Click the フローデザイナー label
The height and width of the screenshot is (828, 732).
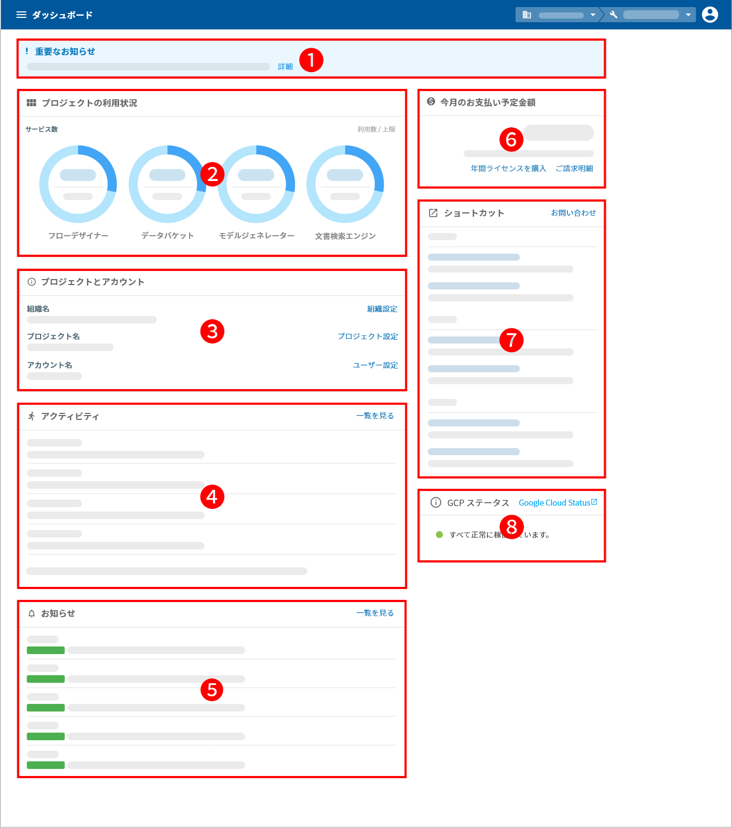pos(78,236)
